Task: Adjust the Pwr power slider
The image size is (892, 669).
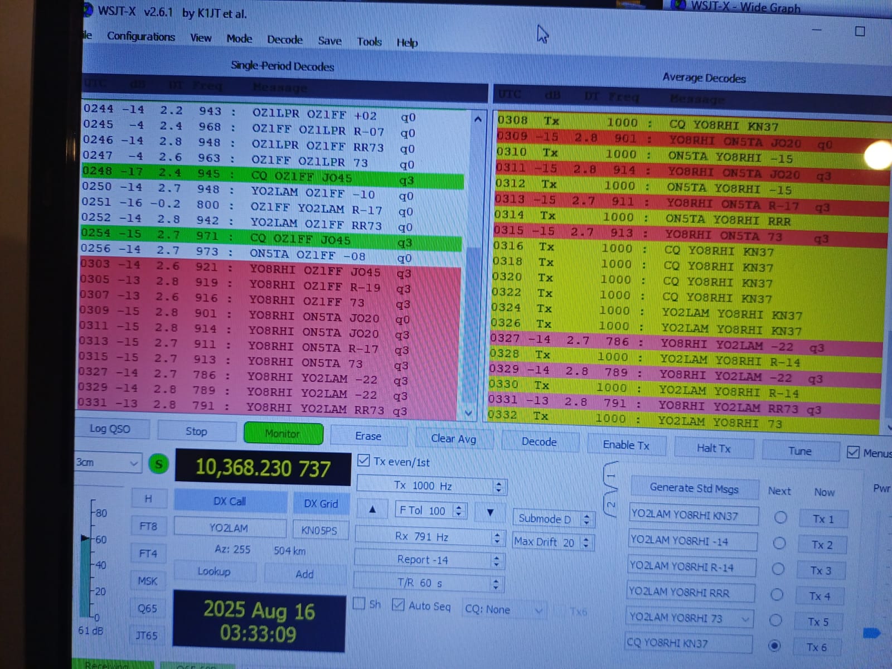Action: pos(871,633)
